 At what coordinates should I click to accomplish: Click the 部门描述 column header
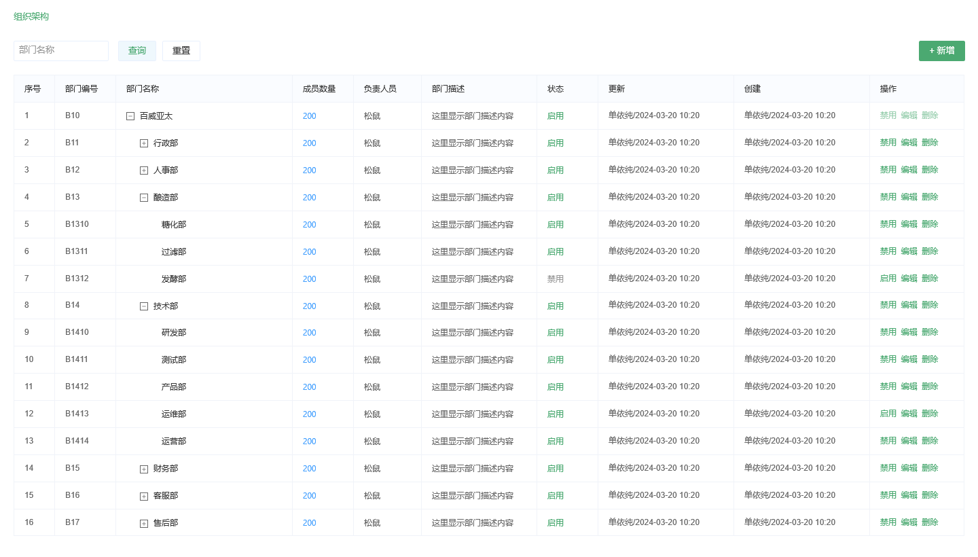point(448,89)
